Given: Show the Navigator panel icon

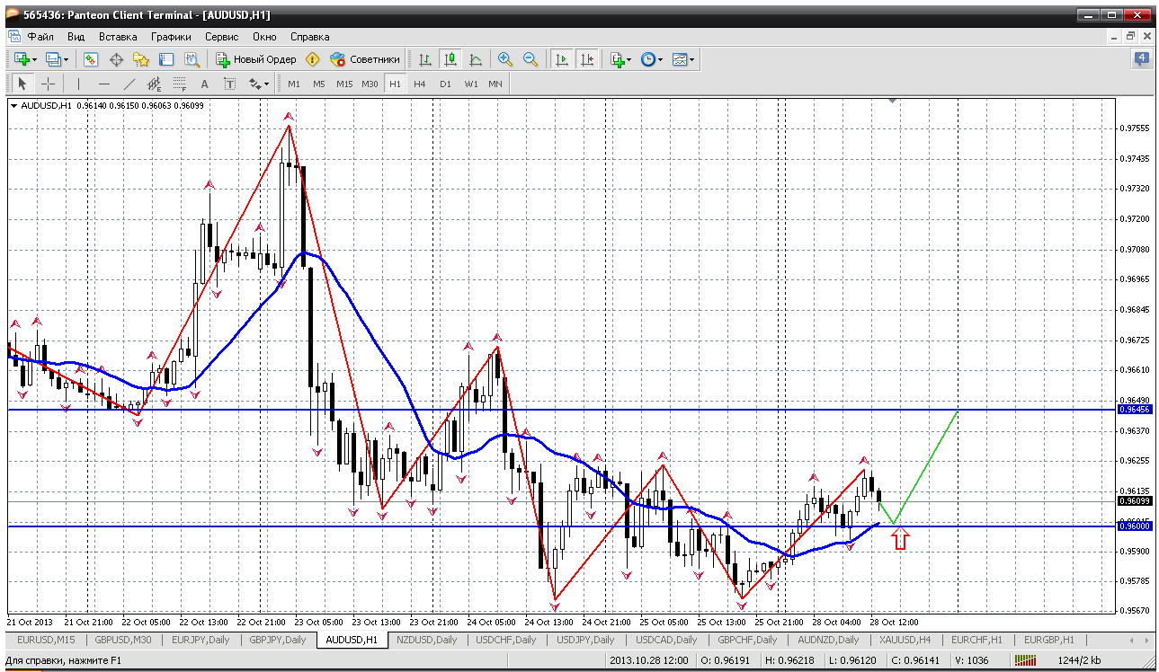Looking at the screenshot, I should coord(141,59).
